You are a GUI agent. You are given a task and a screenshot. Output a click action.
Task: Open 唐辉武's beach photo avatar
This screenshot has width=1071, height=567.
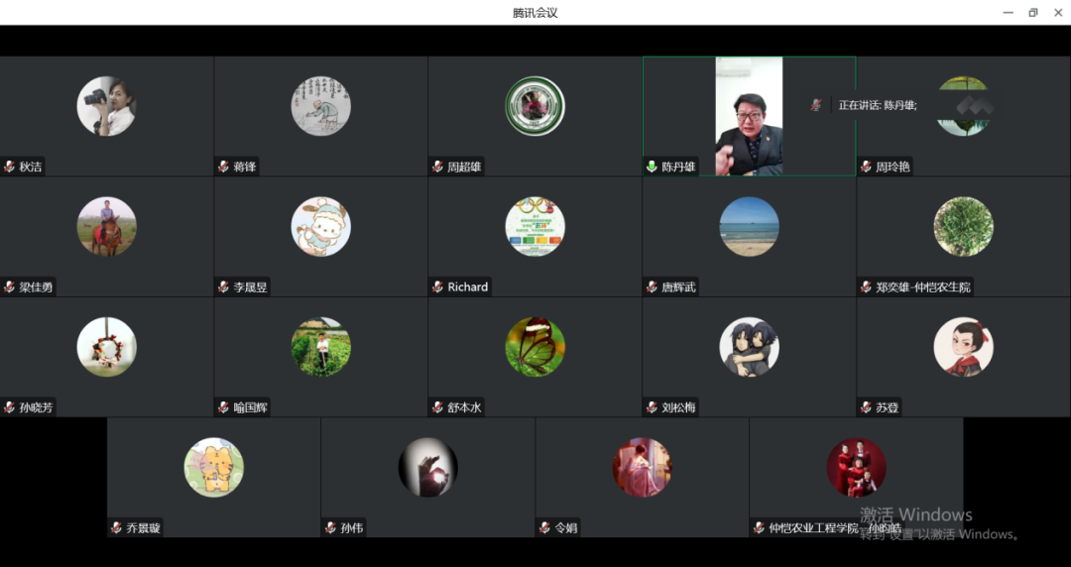tap(749, 226)
